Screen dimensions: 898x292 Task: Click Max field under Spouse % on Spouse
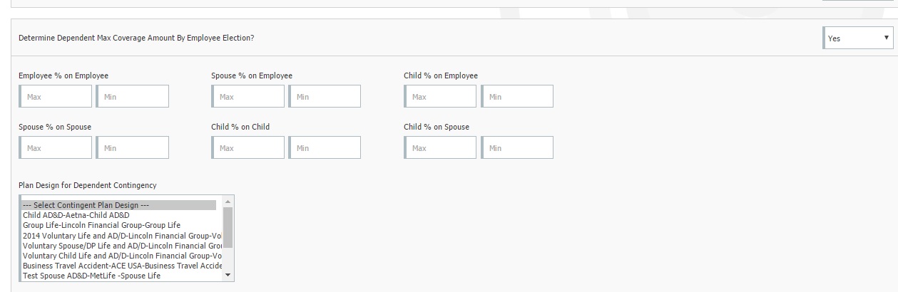coord(56,147)
